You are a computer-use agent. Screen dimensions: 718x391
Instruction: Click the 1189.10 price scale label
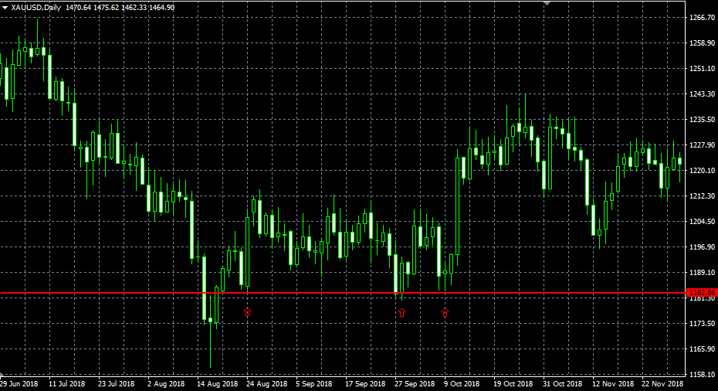(x=702, y=272)
